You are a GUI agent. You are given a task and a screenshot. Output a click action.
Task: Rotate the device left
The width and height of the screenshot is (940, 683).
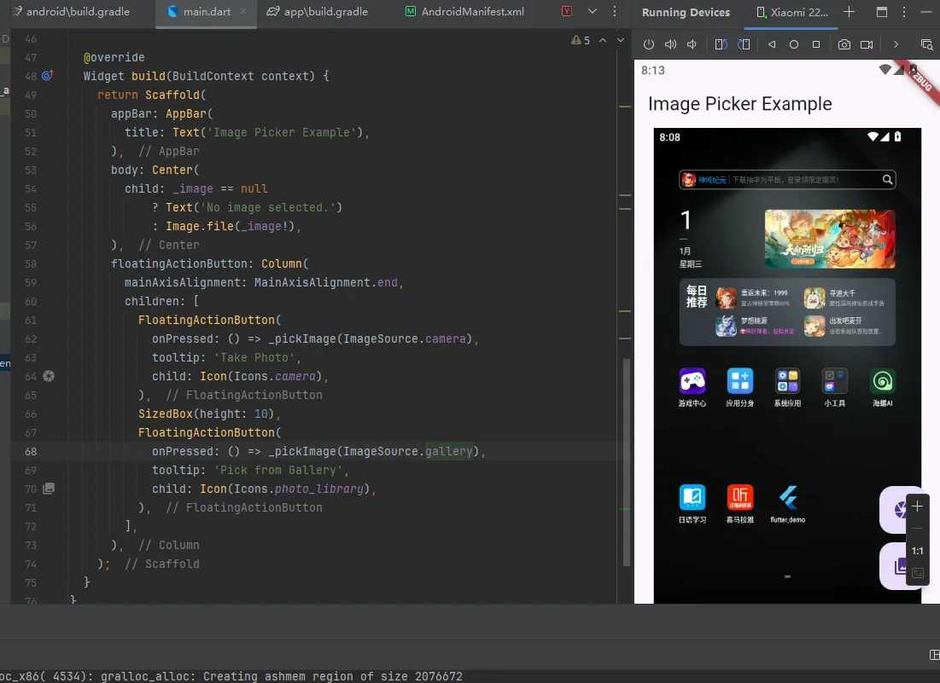(721, 44)
